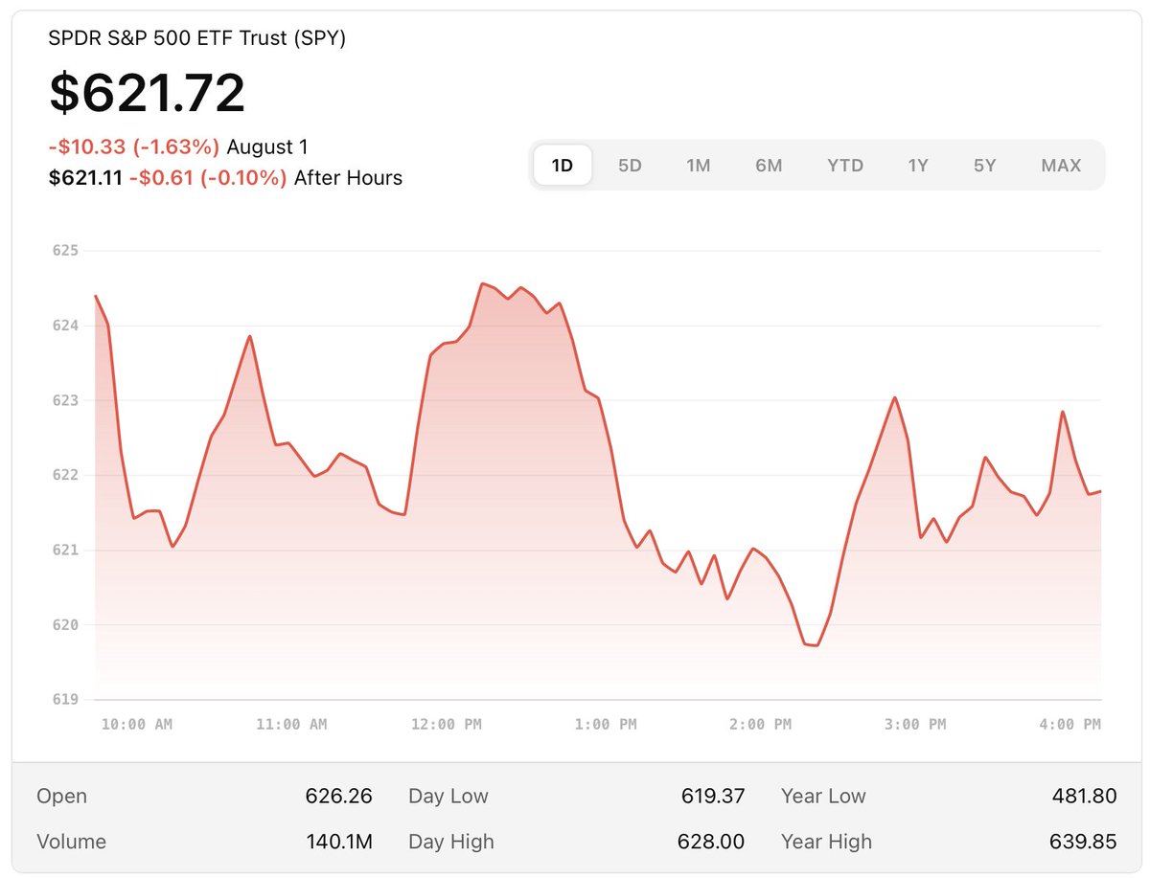Click the Day High label

451,843
